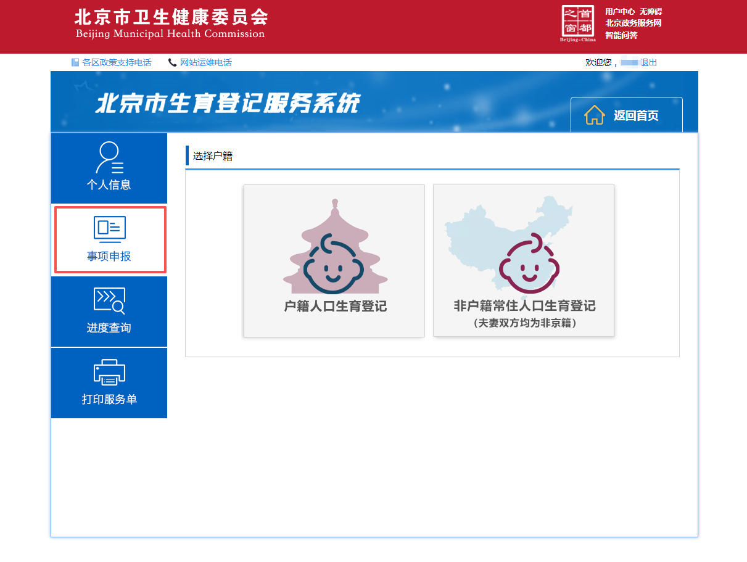Select the 打印服务单 printer icon in sidebar

(109, 371)
